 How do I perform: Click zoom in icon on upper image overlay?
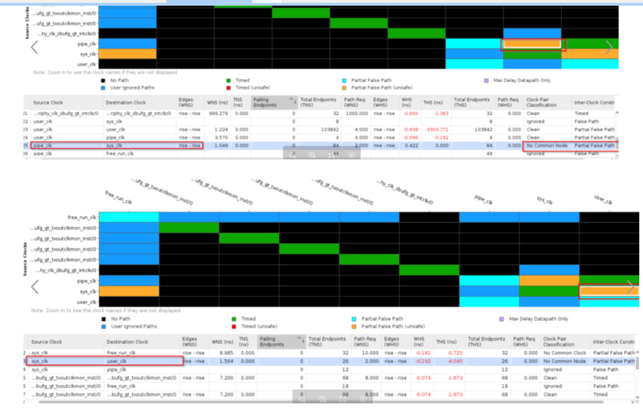[312, 155]
